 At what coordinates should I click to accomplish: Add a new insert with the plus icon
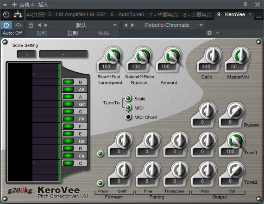[x=14, y=5]
